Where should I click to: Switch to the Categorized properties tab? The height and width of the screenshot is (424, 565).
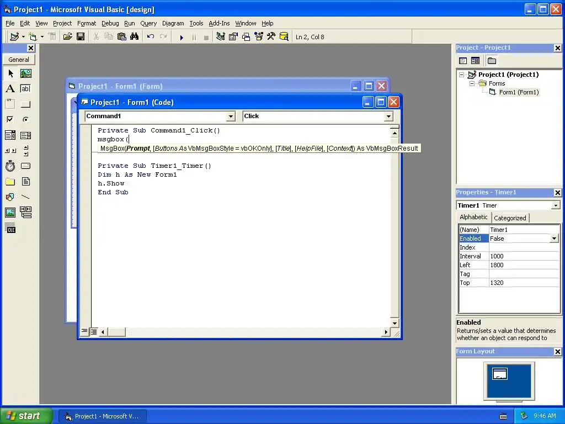tap(510, 218)
